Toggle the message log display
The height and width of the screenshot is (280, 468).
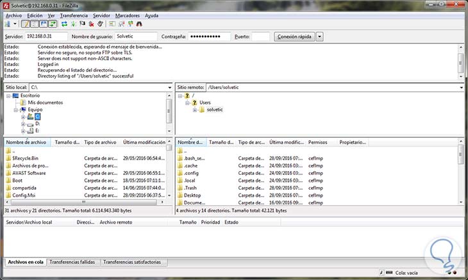pos(26,24)
